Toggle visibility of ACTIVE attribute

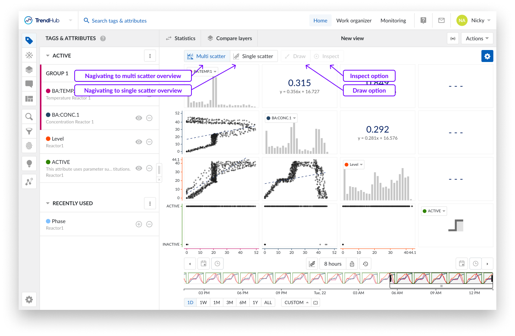(x=139, y=168)
